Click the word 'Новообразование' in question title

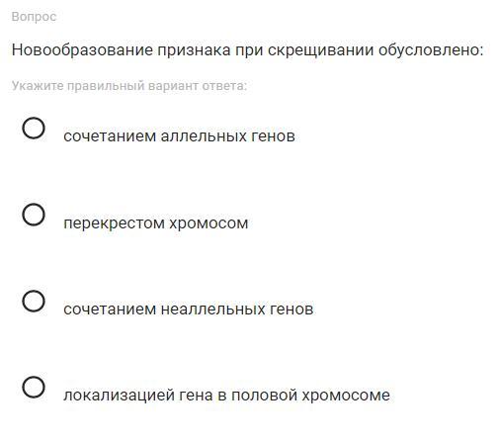click(x=82, y=50)
